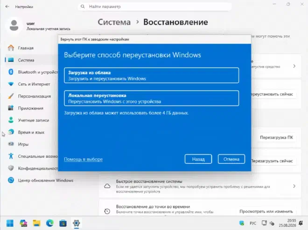Open File Explorer from taskbar
Screen dimensions: 308x230
37,223
